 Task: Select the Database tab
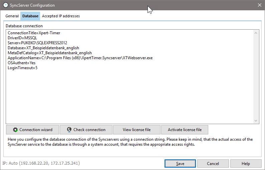tap(30, 16)
